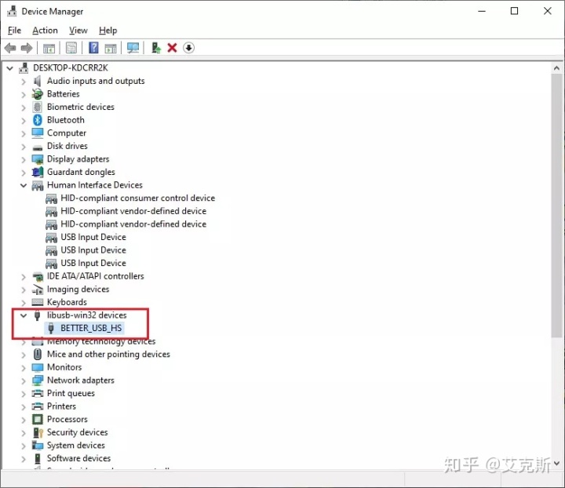Click Scan for hardware changes monitor icon
The height and width of the screenshot is (488, 565).
coord(133,48)
